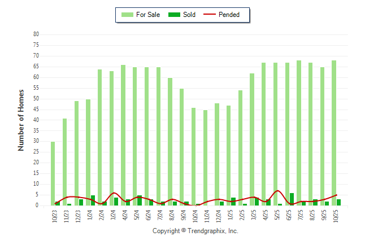The height and width of the screenshot is (245, 365).
Task: Click the Sold dark green legend swatch
Action: (173, 15)
